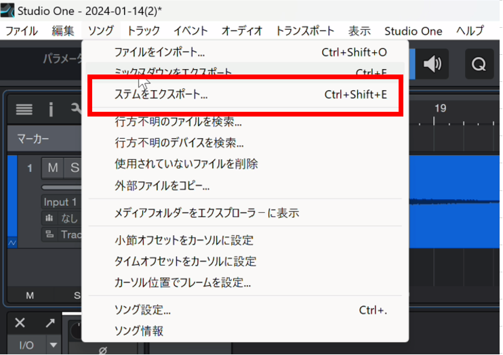Click bar 19 on the timeline ruler

440,108
